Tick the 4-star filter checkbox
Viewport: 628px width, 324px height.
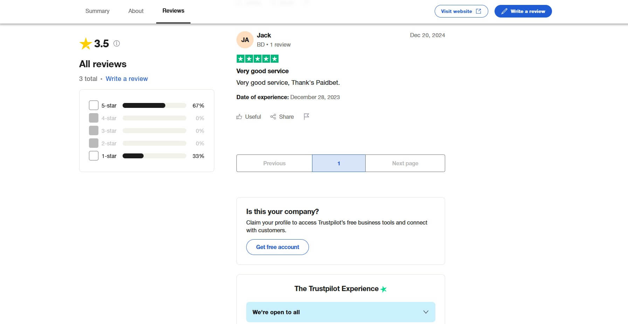pyautogui.click(x=94, y=118)
